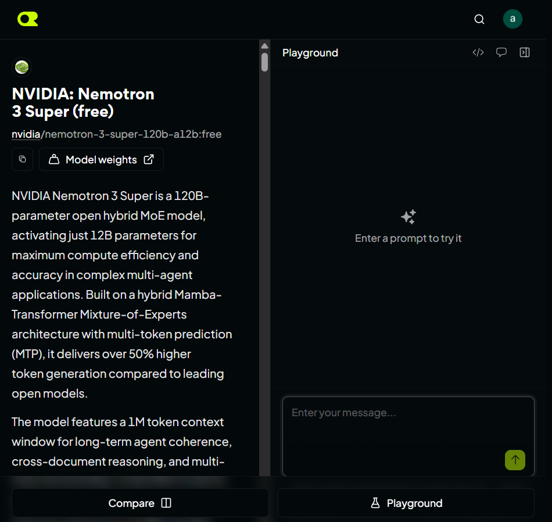Show code view in the Playground header

click(478, 52)
